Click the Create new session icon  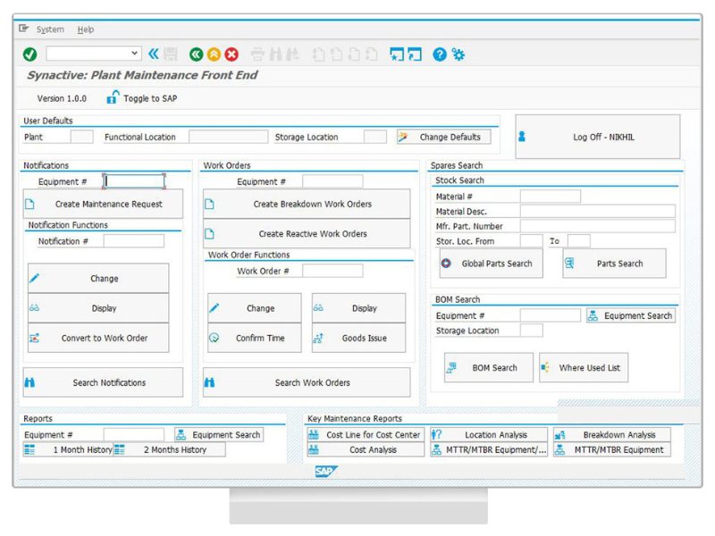(x=397, y=54)
